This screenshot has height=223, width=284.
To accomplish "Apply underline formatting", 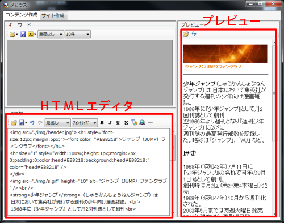I will pyautogui.click(x=118, y=122).
